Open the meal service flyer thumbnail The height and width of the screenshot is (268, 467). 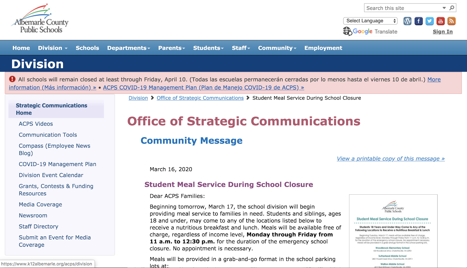pyautogui.click(x=393, y=231)
